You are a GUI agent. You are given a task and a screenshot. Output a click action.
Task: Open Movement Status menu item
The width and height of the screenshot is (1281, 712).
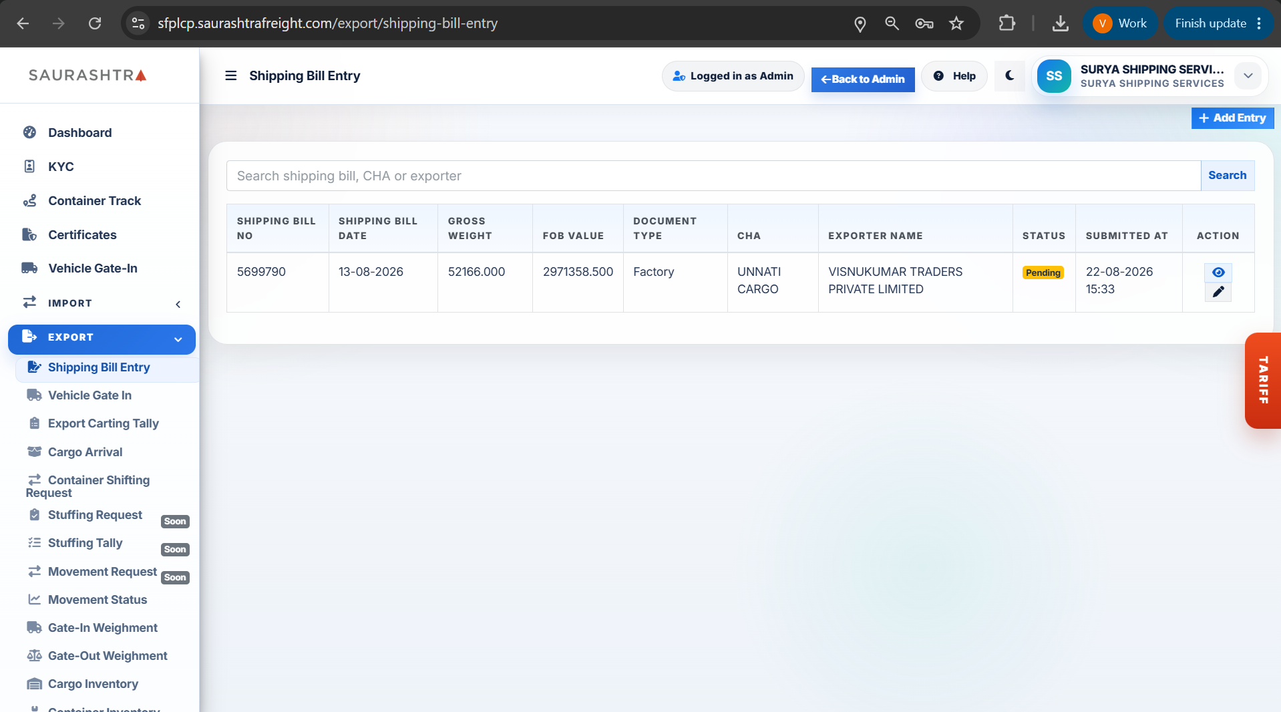(x=98, y=600)
